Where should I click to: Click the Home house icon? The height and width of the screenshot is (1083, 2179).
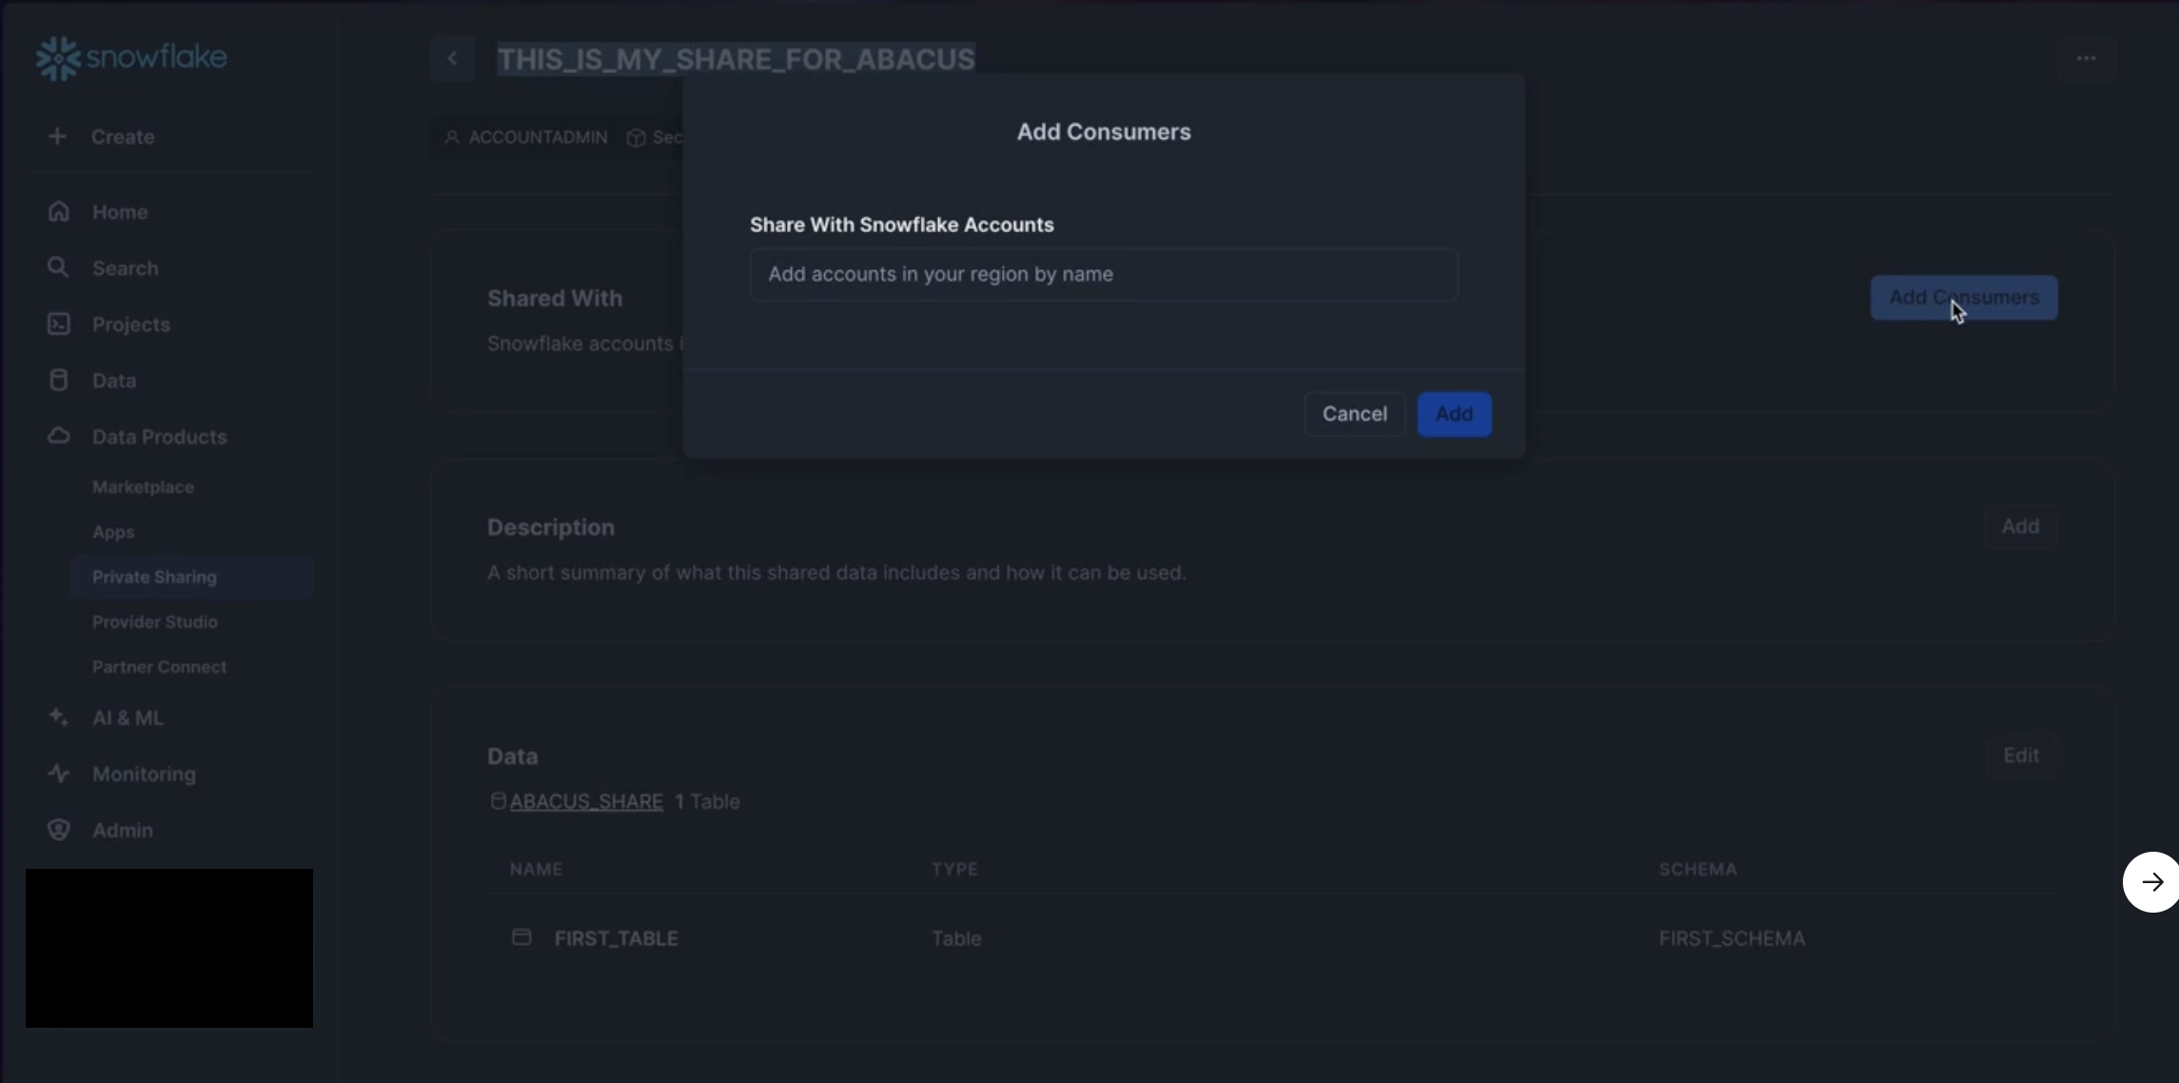(x=59, y=211)
